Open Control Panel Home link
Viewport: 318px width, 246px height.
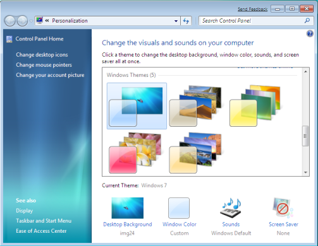pyautogui.click(x=39, y=39)
